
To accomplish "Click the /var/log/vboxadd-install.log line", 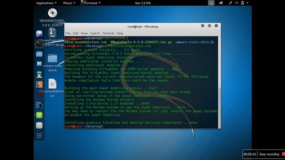I will coord(128,92).
